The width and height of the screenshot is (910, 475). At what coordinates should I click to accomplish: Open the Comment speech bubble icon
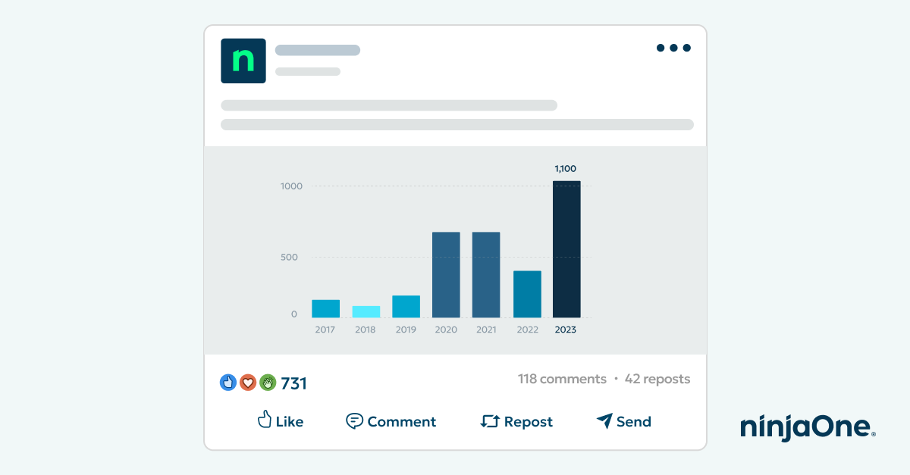[354, 420]
